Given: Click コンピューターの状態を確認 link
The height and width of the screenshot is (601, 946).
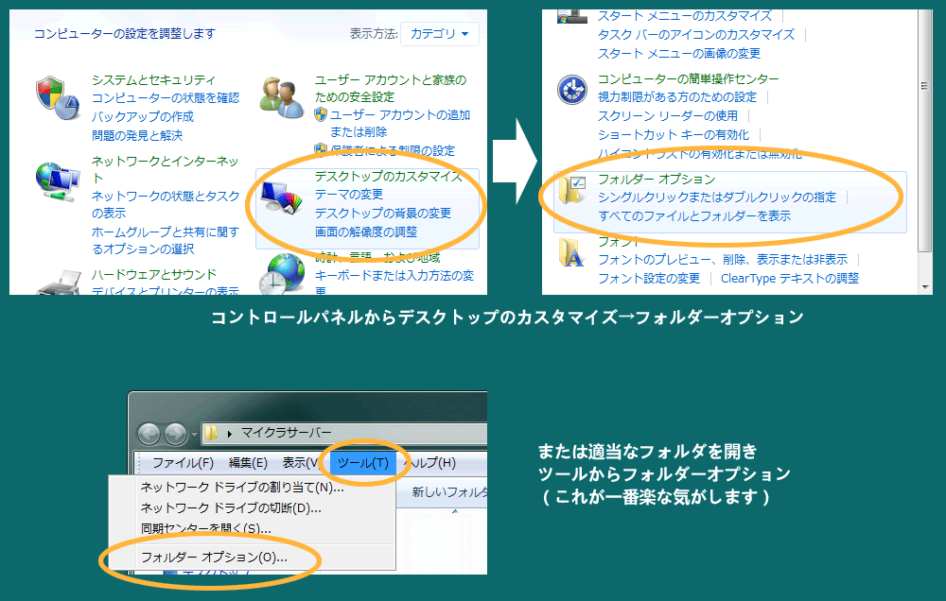Looking at the screenshot, I should 166,97.
